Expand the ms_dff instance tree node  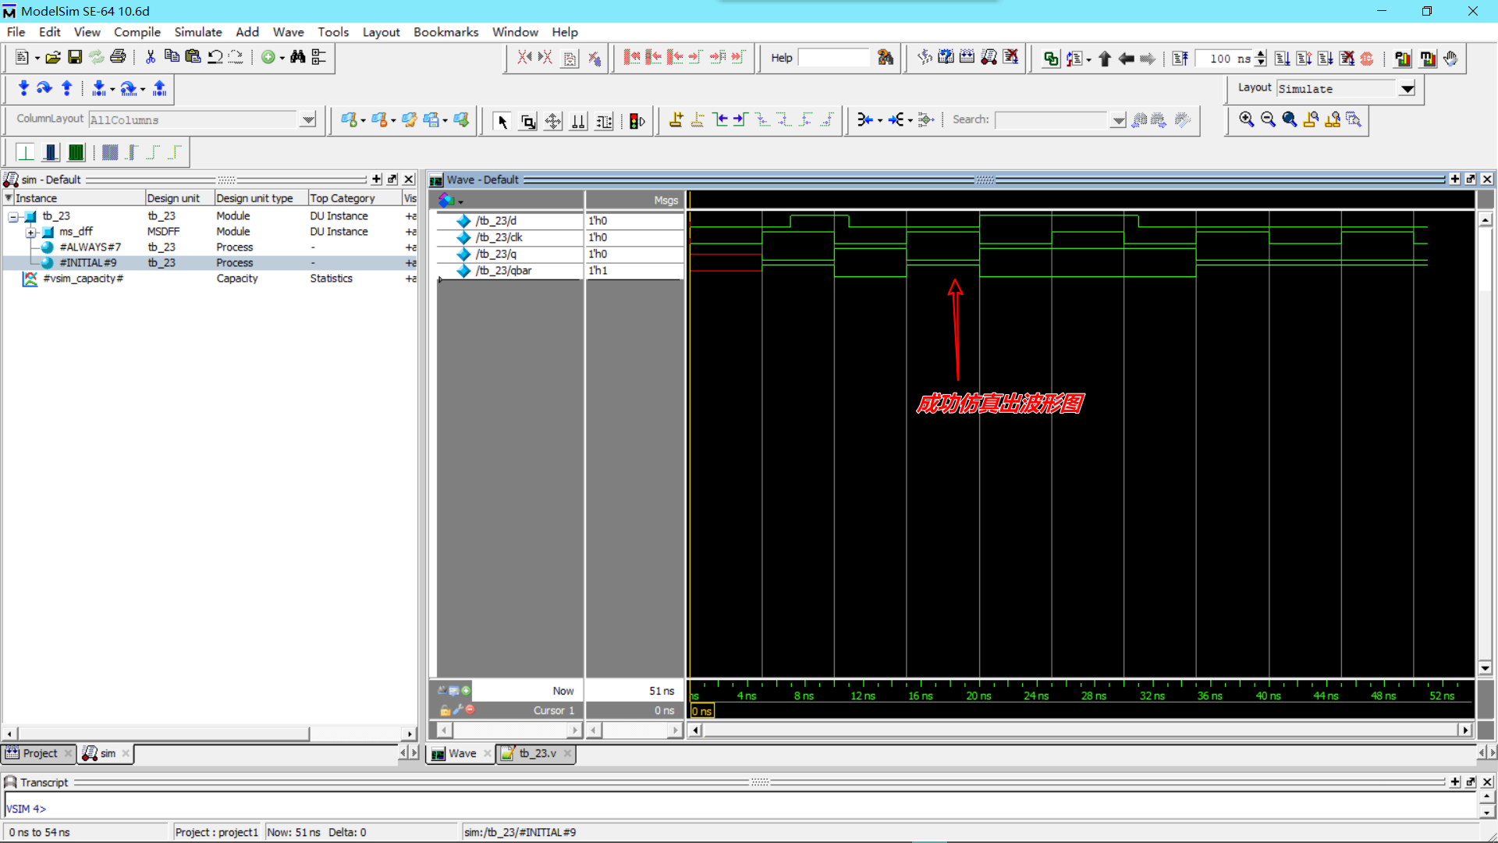[30, 232]
